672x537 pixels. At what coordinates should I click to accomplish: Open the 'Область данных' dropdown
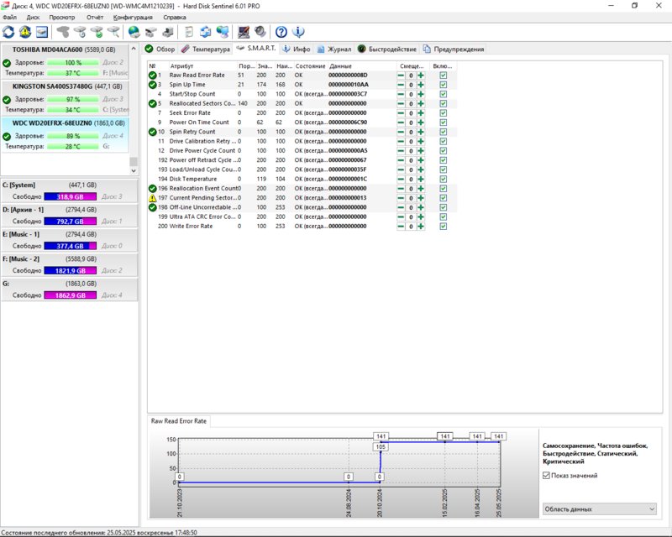tap(599, 508)
